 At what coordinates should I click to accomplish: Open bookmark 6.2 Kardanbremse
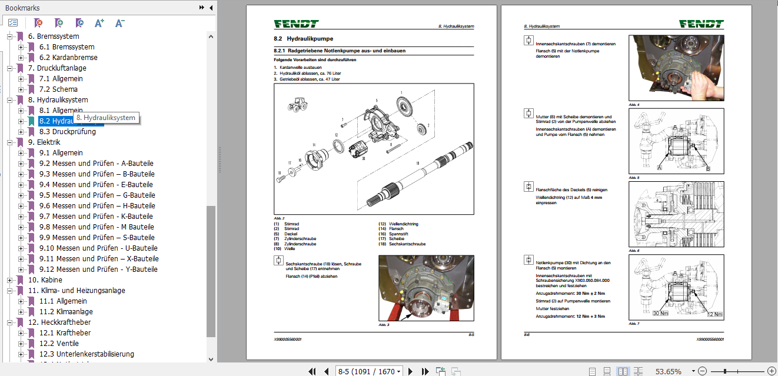tap(68, 58)
